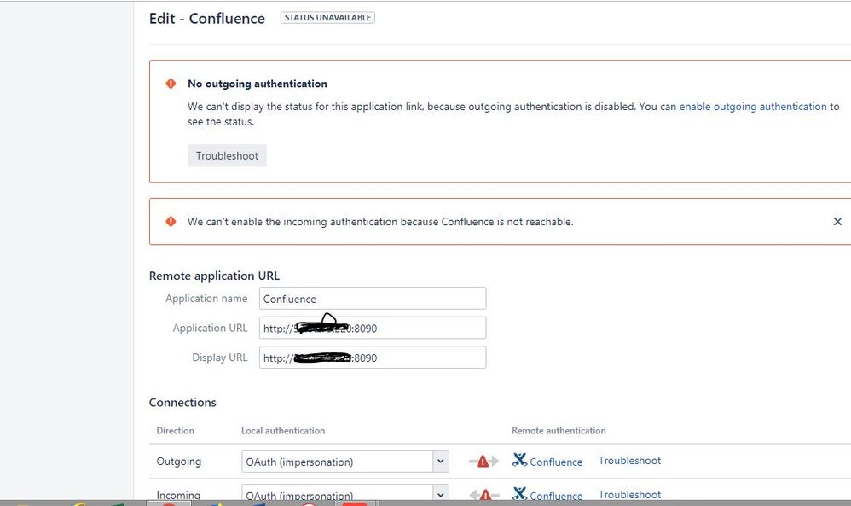
Task: Open the Outgoing local authentication dropdown
Action: point(345,462)
